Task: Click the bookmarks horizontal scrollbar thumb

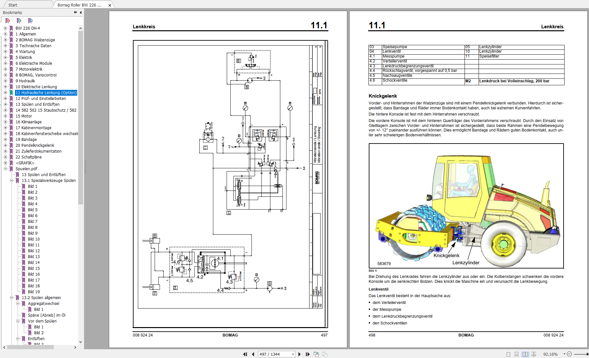Action: 30,347
